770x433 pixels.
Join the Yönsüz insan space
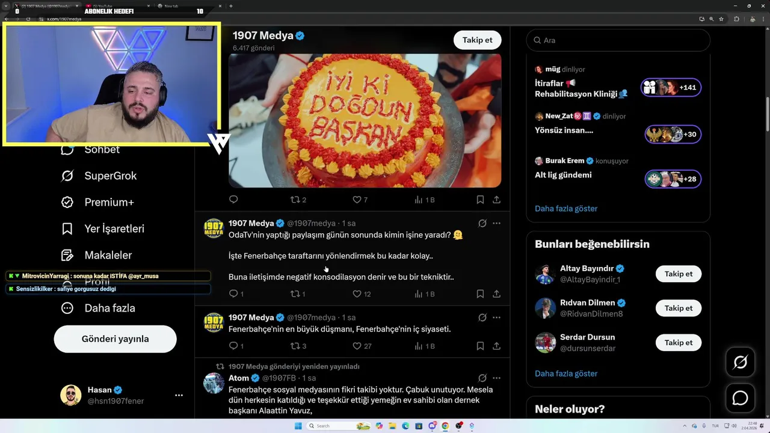[x=673, y=134]
